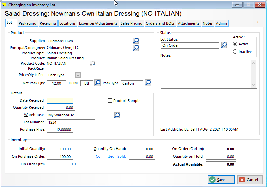This screenshot has height=187, width=267.
Task: Click the Italian Salad Dressing product text
Action: [x=65, y=58]
